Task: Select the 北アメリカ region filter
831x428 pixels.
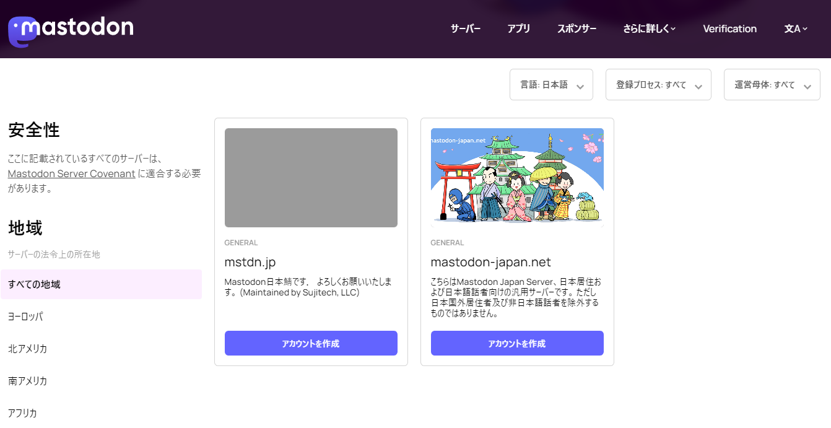Action: (102, 349)
